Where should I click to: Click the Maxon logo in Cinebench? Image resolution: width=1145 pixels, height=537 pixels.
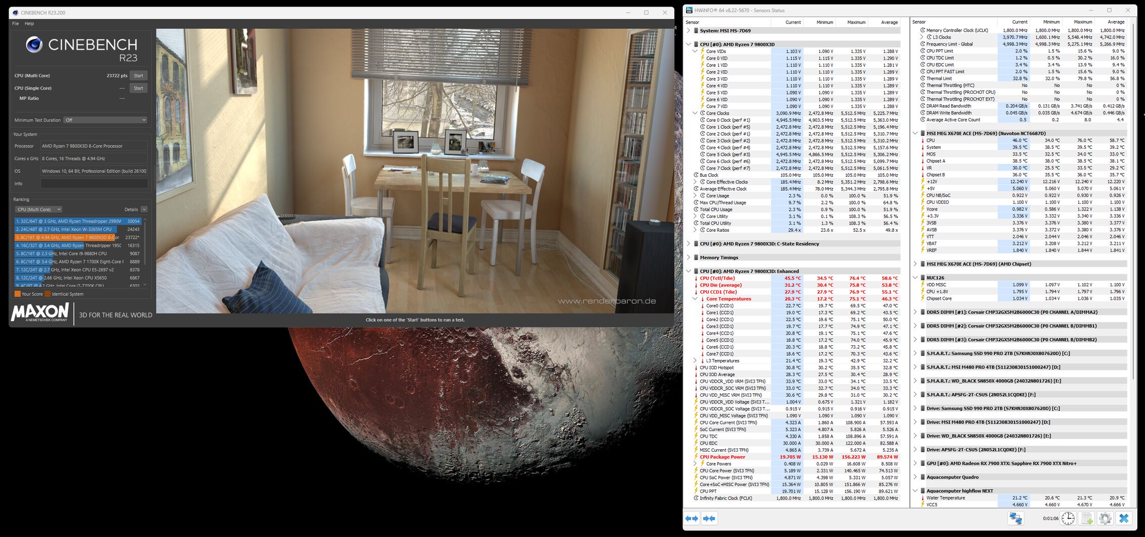pos(40,313)
